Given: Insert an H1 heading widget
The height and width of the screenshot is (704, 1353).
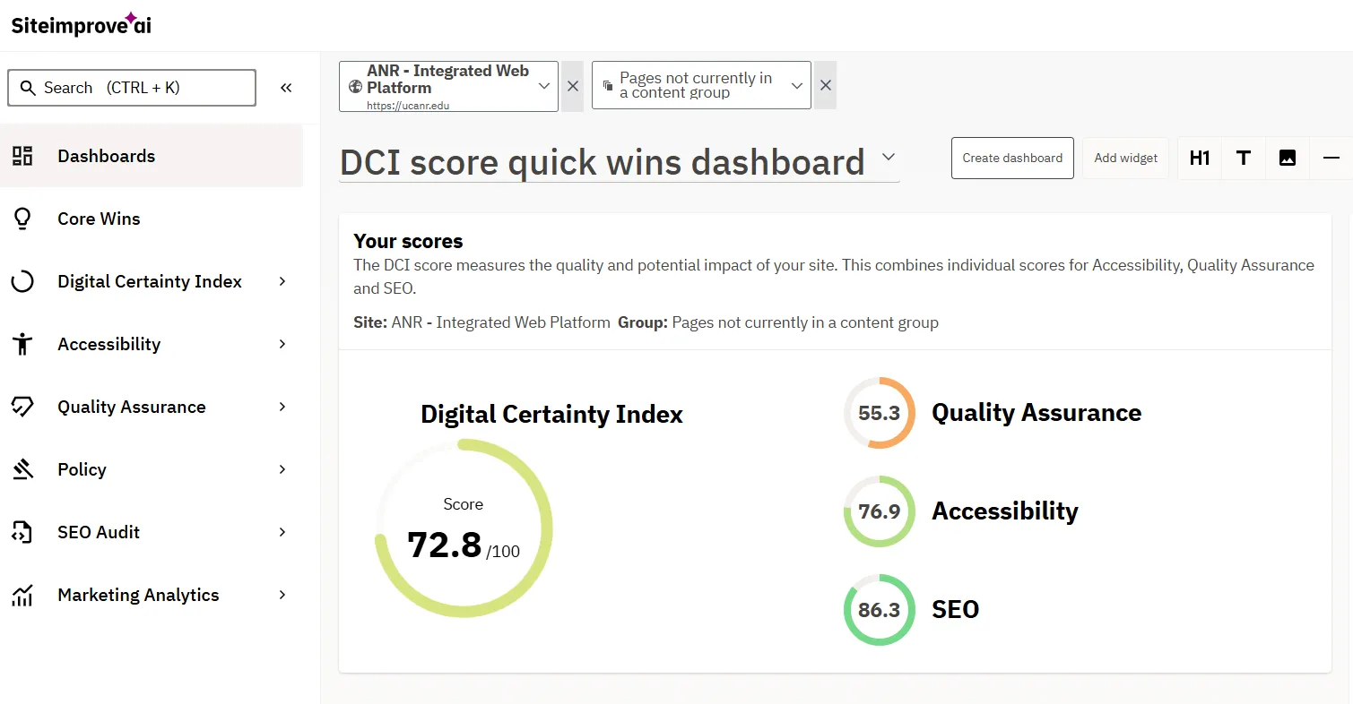Looking at the screenshot, I should [1199, 158].
